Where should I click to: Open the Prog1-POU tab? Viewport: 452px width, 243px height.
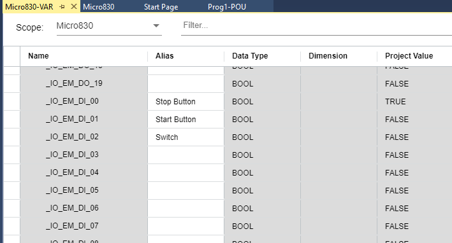pos(227,7)
